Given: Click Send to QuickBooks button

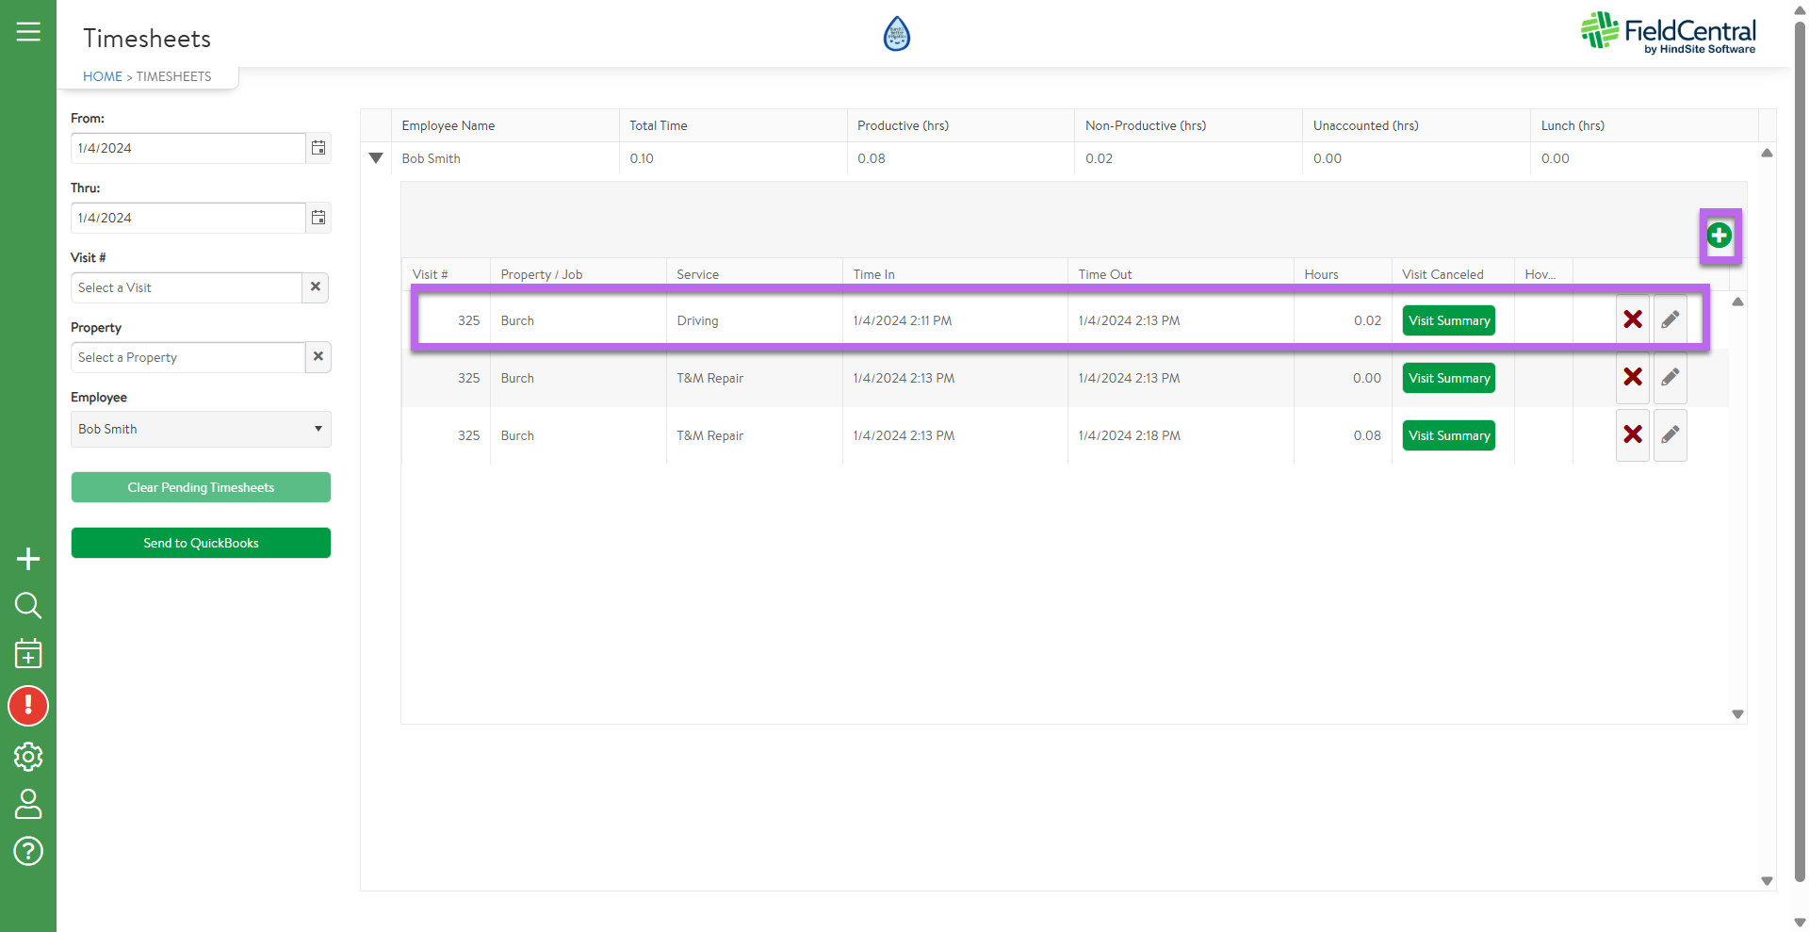Looking at the screenshot, I should pos(201,543).
